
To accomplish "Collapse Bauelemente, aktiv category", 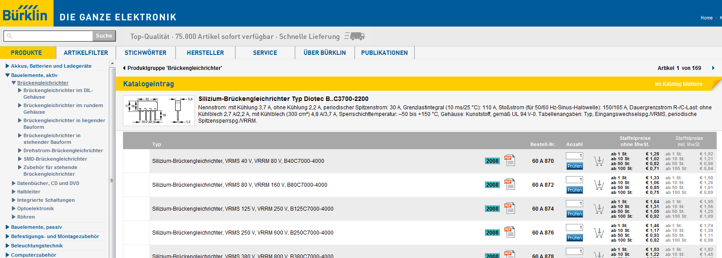I will [x=8, y=75].
